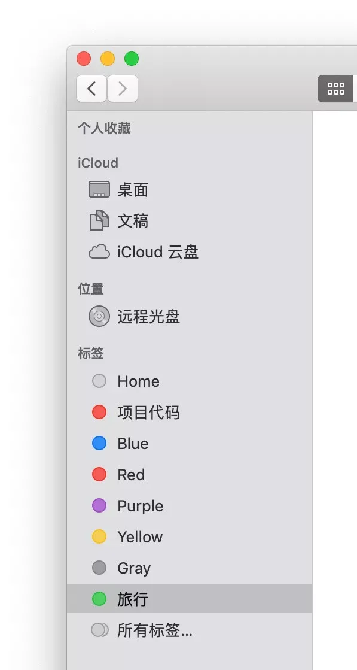The width and height of the screenshot is (357, 670).
Task: Click the green zoom window button
Action: coord(131,59)
